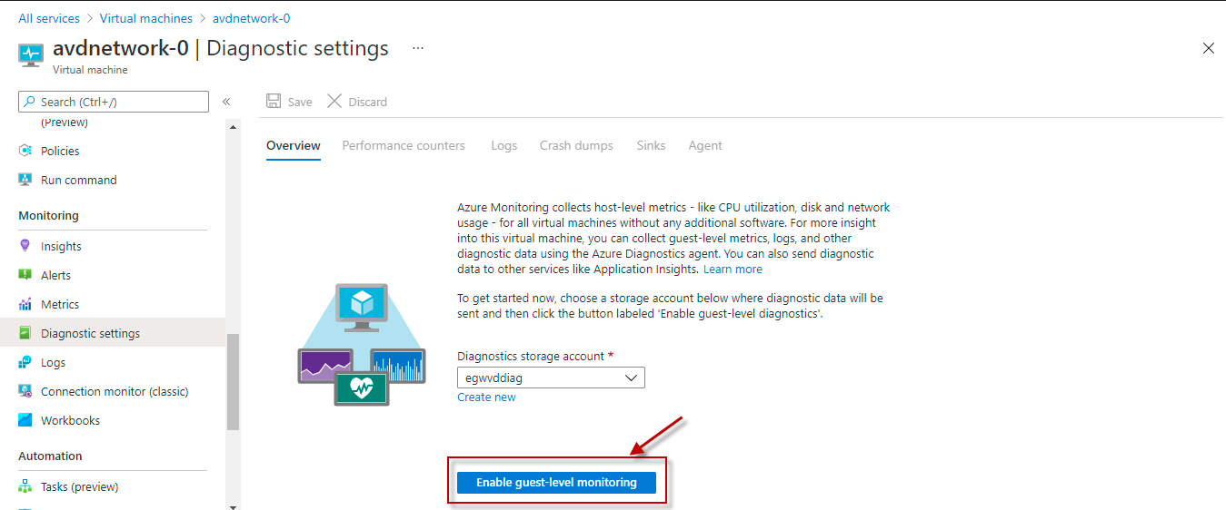
Task: Click the avdnetwork-0 breadcrumb link
Action: 252,18
